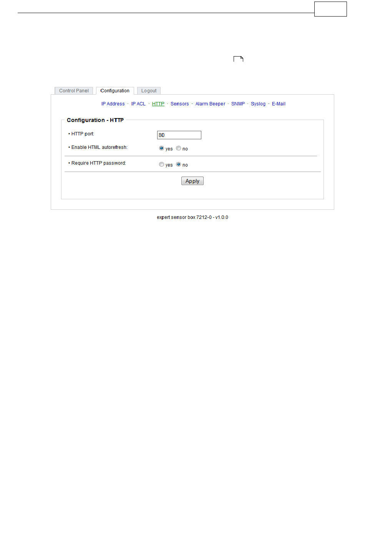Open the IP Address settings link
This screenshot has height=534, width=365.
pyautogui.click(x=113, y=104)
